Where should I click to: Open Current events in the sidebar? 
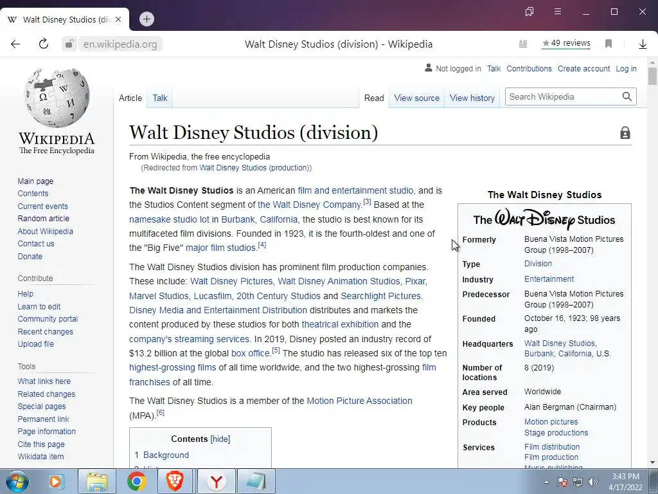point(42,206)
